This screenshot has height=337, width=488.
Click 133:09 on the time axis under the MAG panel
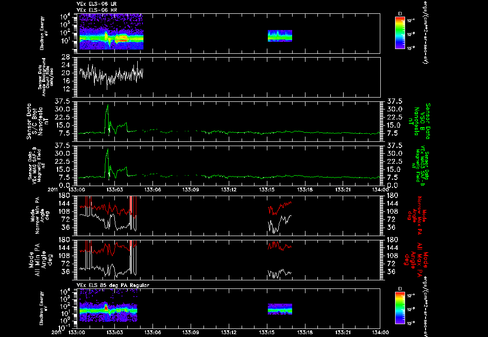pos(191,189)
